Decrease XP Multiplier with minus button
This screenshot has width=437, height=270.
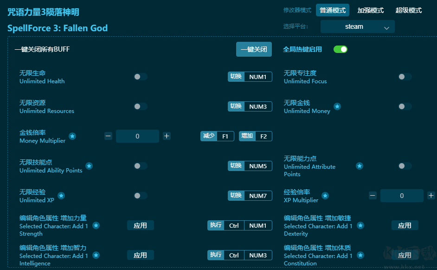tap(373, 196)
